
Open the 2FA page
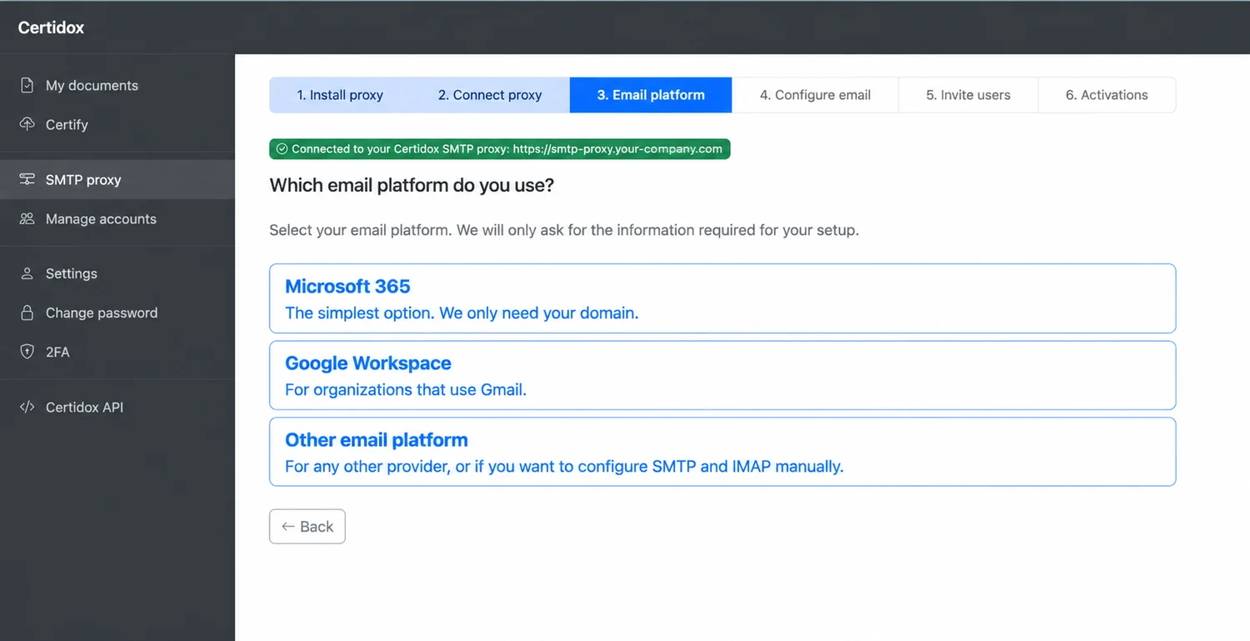[x=117, y=352]
